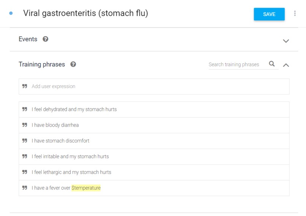Click quote icon in Add user expression
306x216 pixels.
click(25, 86)
